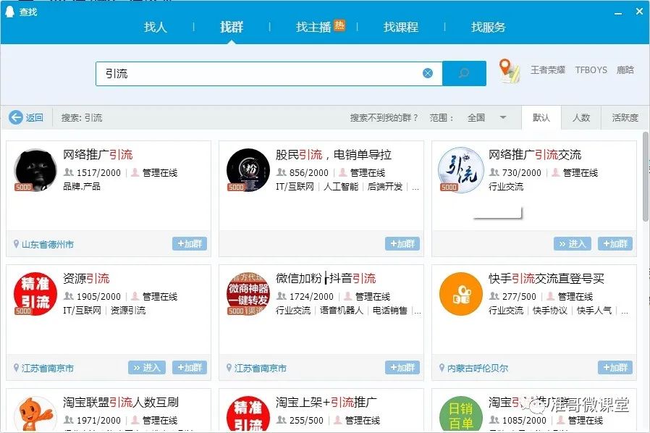
Task: Click tag 人工智能 in 股民引流 card
Action: tap(341, 187)
